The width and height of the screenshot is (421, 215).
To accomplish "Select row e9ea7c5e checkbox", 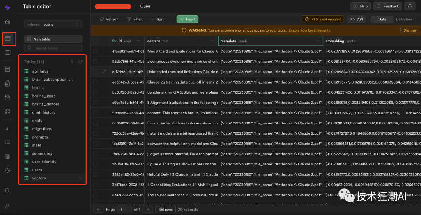I will point(96,102).
